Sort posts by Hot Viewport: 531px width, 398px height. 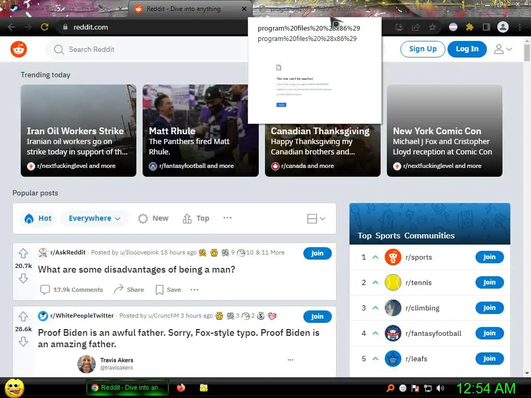(x=38, y=218)
